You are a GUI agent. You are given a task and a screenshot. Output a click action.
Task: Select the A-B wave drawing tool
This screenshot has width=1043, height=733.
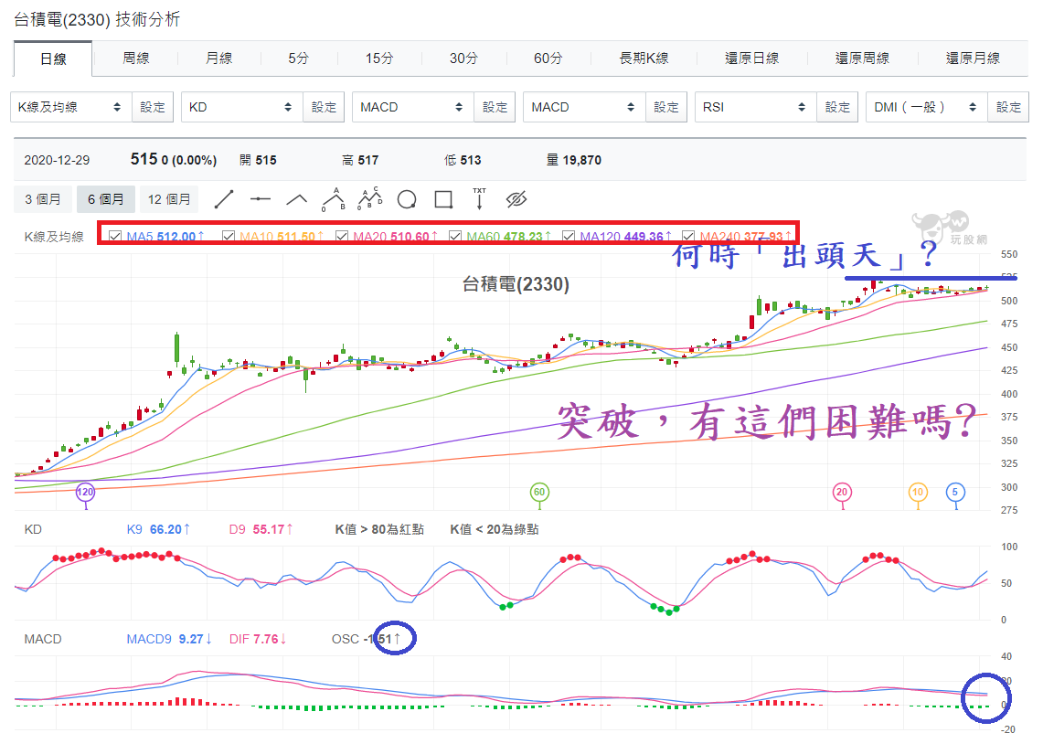[x=334, y=199]
